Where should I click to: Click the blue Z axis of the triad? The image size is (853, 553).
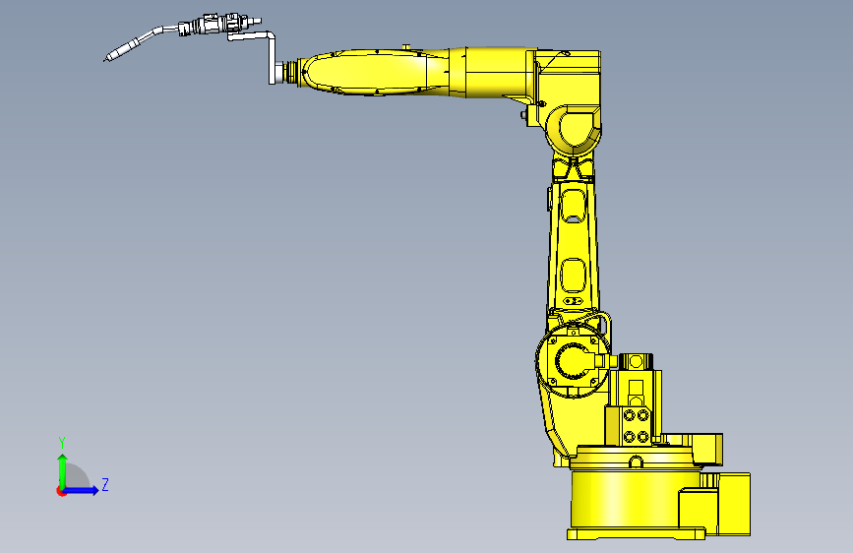click(83, 490)
